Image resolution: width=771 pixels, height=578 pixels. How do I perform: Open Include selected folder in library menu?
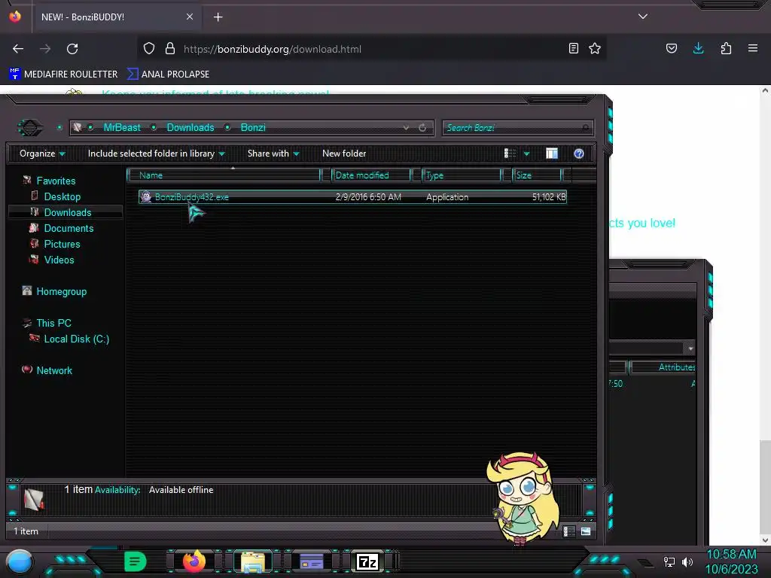(x=156, y=154)
